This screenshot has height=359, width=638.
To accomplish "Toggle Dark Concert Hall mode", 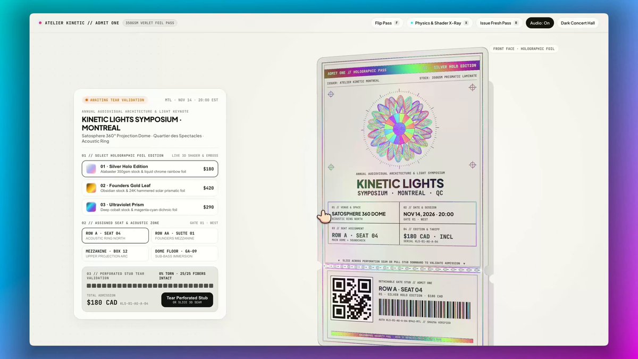I will [x=577, y=23].
